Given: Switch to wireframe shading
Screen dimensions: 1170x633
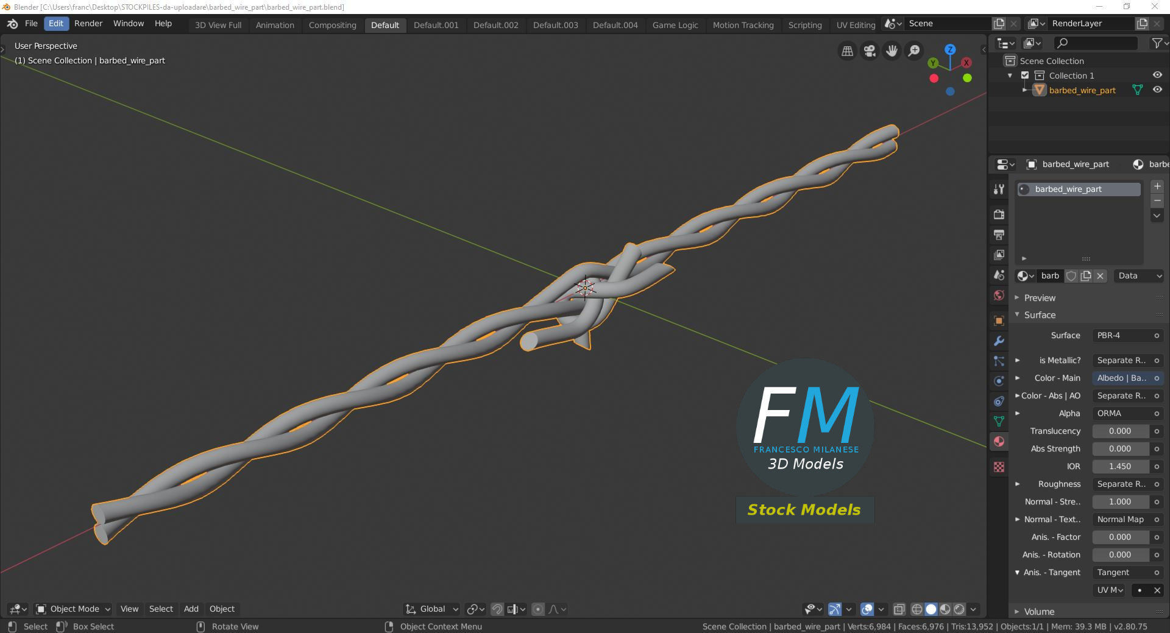Looking at the screenshot, I should pyautogui.click(x=917, y=609).
